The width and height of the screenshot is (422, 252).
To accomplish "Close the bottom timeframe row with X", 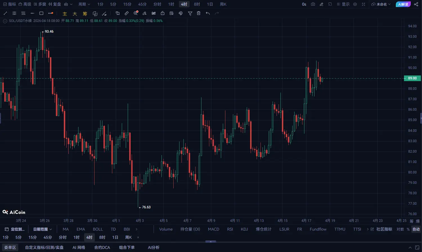I will [138, 237].
